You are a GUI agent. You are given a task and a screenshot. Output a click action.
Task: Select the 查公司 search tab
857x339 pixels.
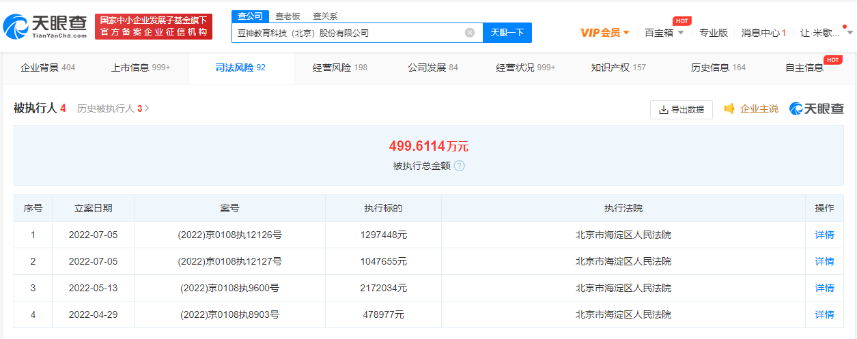(x=250, y=16)
